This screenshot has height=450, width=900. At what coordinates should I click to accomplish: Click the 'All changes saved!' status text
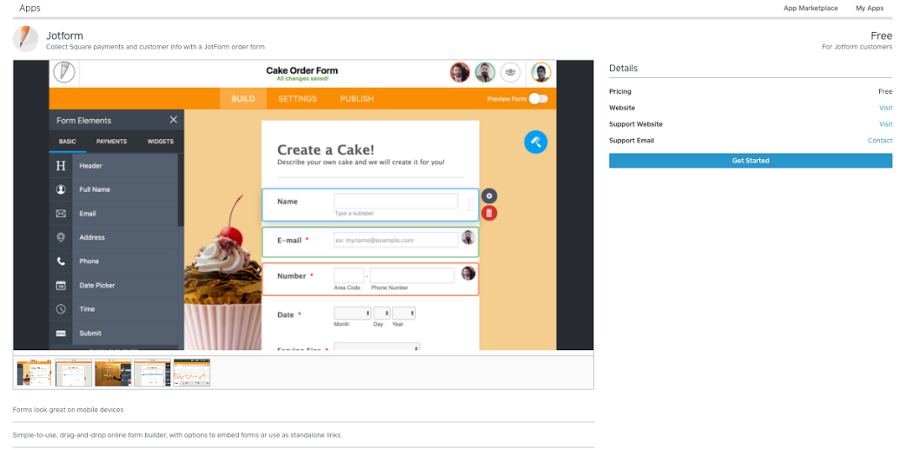pyautogui.click(x=302, y=79)
